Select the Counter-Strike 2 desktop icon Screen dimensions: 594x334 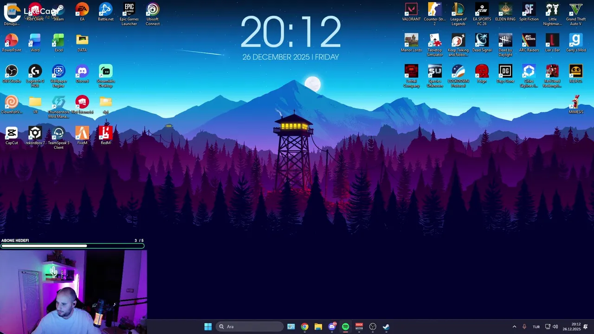[435, 14]
